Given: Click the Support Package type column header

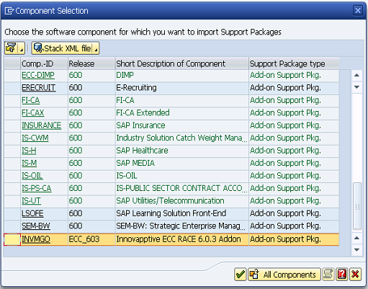Looking at the screenshot, I should pos(294,63).
